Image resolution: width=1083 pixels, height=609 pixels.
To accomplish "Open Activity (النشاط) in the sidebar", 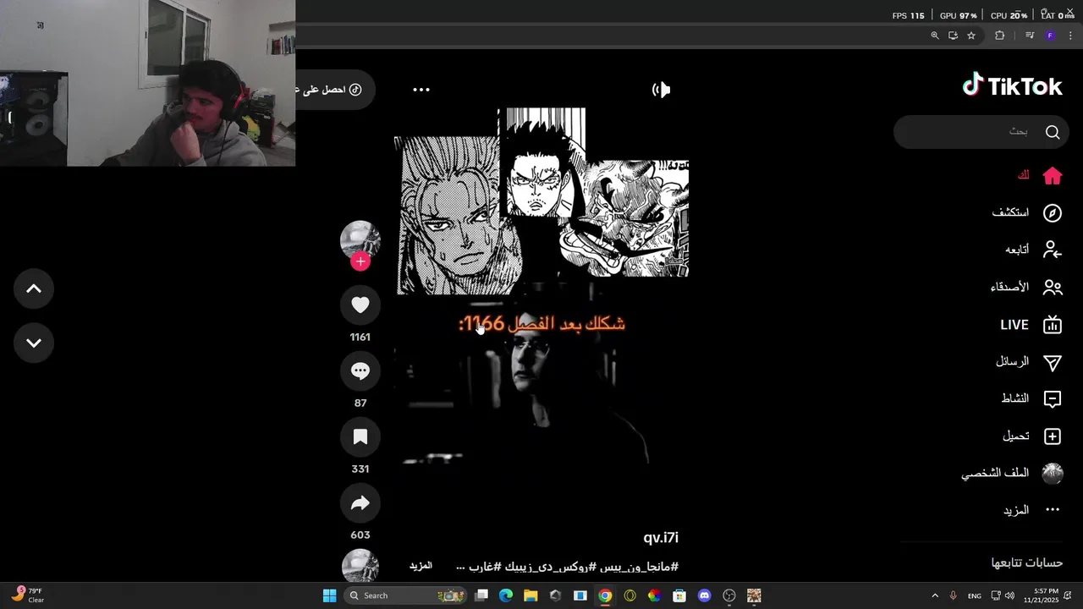I will point(1031,398).
